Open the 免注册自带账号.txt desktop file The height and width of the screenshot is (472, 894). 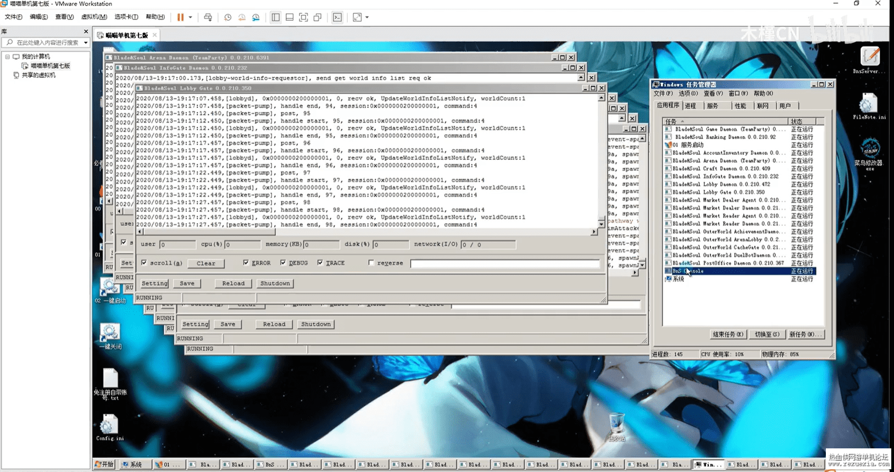point(110,384)
